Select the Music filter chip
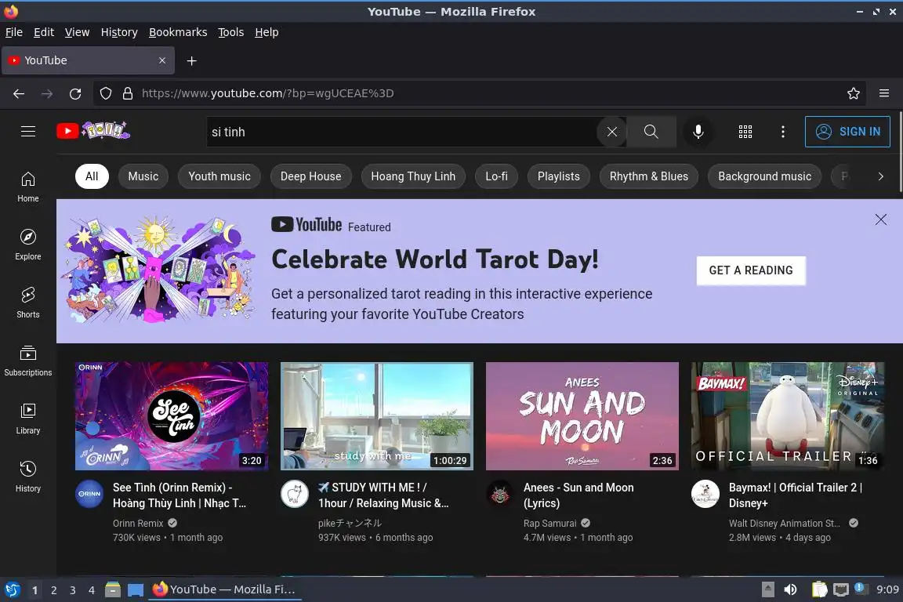Screen dimensions: 903x602 tap(143, 176)
